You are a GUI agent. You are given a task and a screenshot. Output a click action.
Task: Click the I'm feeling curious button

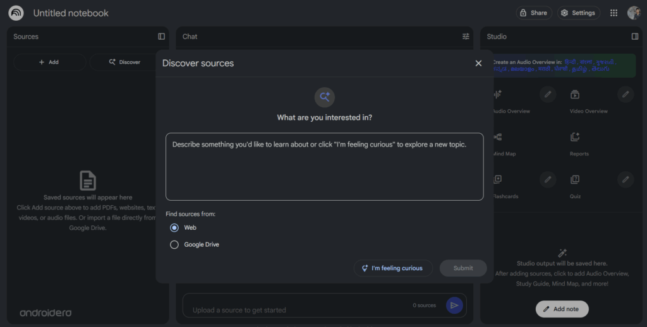pyautogui.click(x=392, y=268)
